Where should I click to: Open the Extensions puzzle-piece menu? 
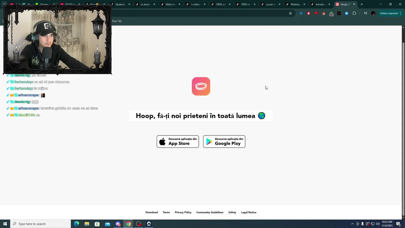pyautogui.click(x=354, y=13)
